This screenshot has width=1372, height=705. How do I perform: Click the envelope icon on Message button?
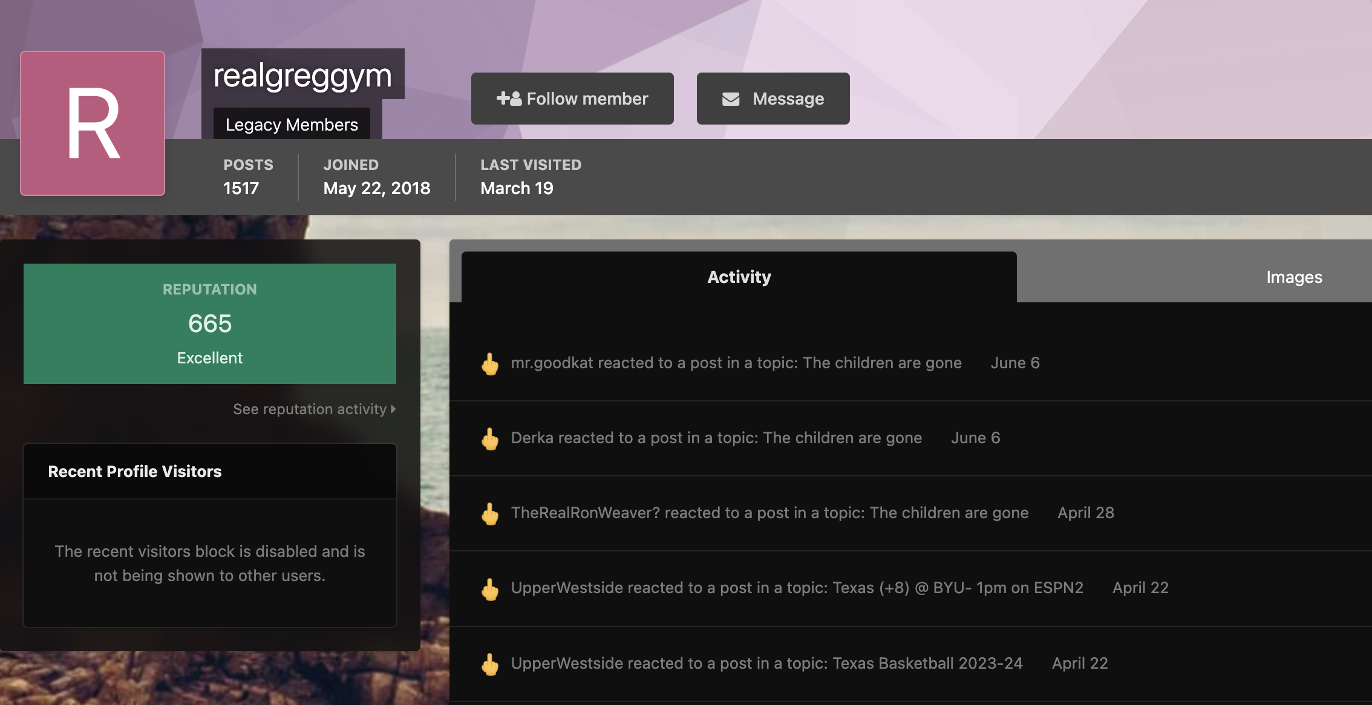pos(731,99)
